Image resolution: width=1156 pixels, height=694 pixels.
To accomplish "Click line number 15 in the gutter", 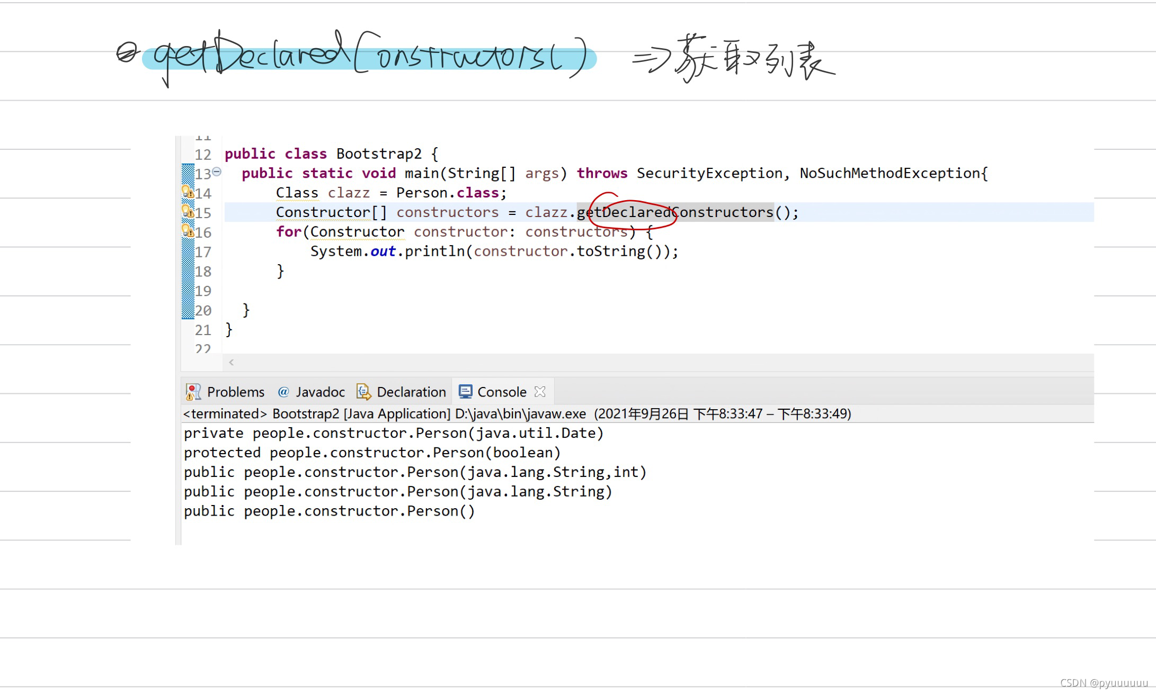I will coord(203,212).
